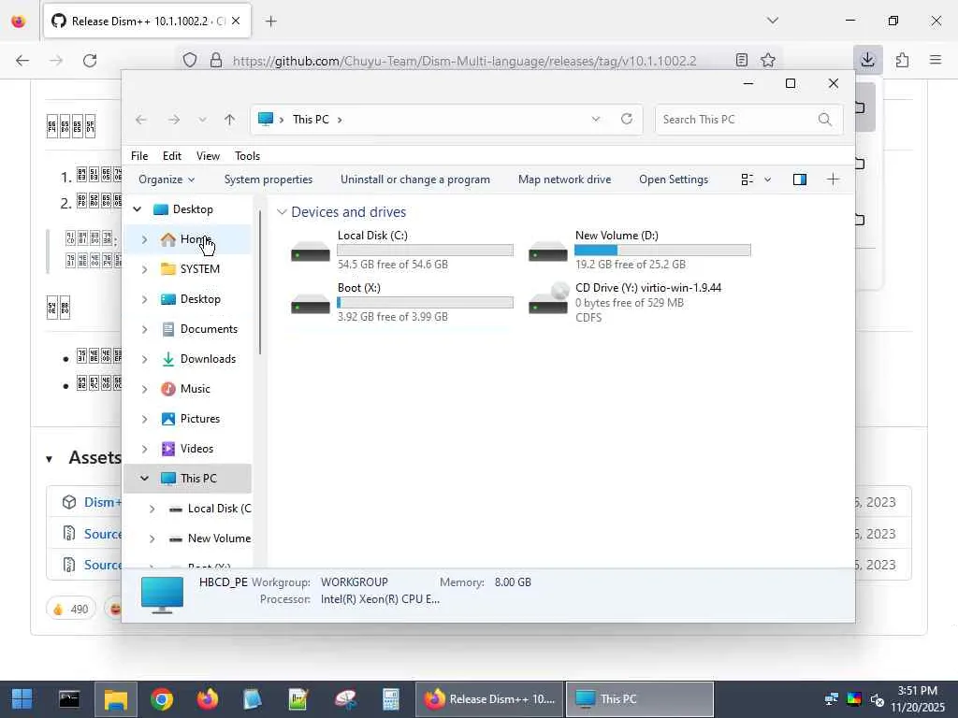The width and height of the screenshot is (958, 718).
Task: Open the view layout icon in the toolbar
Action: coord(748,179)
